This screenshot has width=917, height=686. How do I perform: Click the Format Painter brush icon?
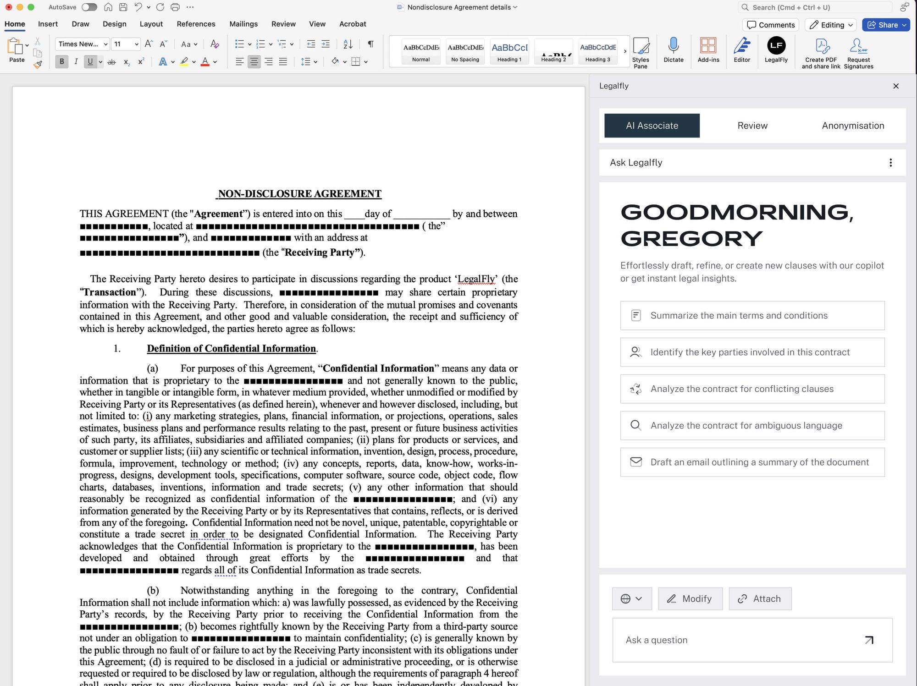(38, 65)
